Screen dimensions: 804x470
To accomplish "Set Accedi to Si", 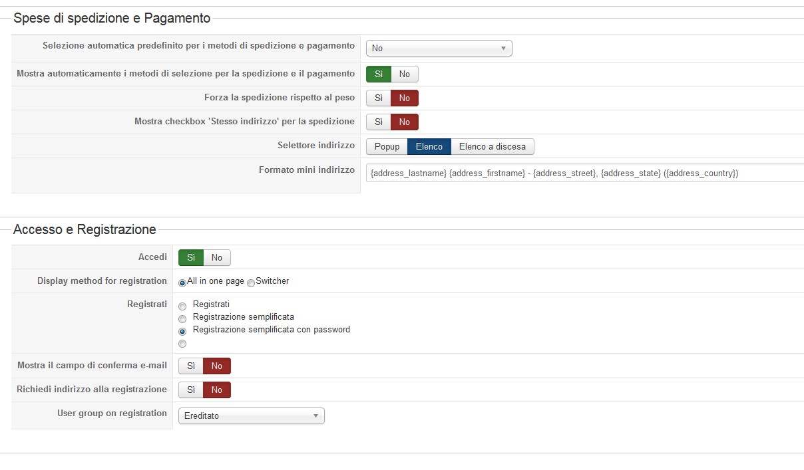I will pyautogui.click(x=191, y=258).
